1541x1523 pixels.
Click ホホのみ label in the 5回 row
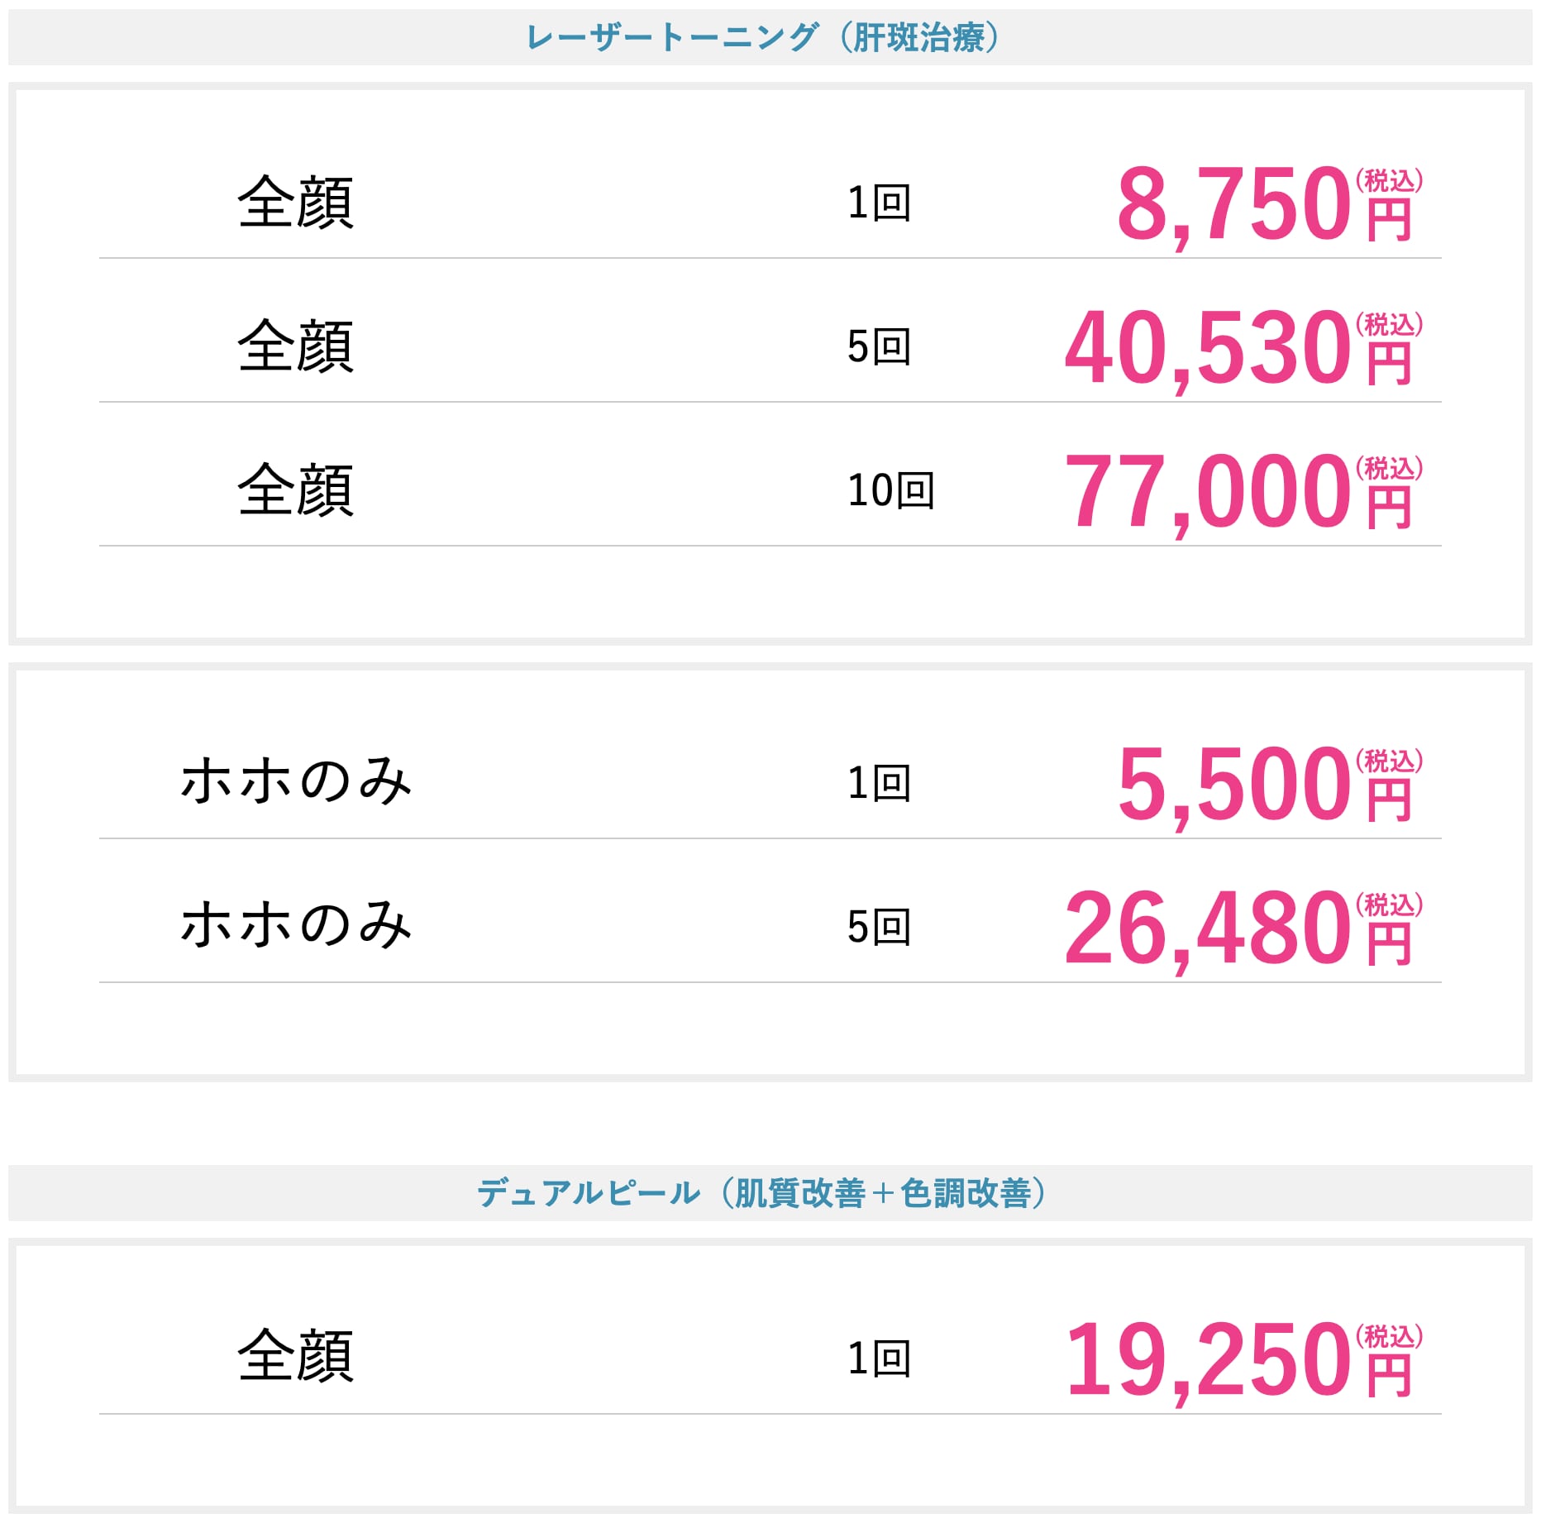pyautogui.click(x=296, y=925)
